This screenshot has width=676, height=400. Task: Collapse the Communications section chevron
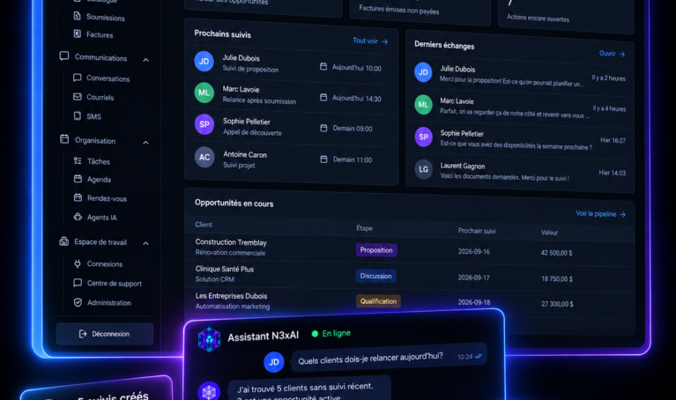pyautogui.click(x=145, y=60)
